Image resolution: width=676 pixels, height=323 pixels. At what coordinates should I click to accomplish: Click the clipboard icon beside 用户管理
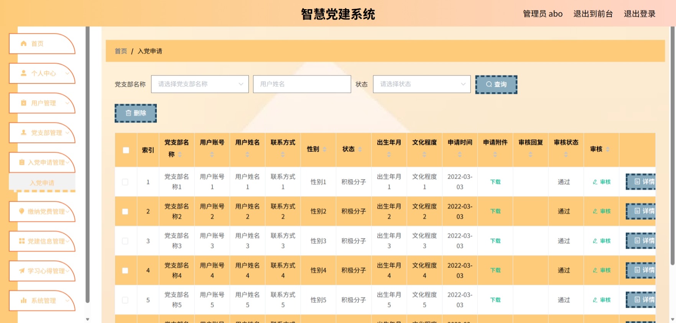24,103
